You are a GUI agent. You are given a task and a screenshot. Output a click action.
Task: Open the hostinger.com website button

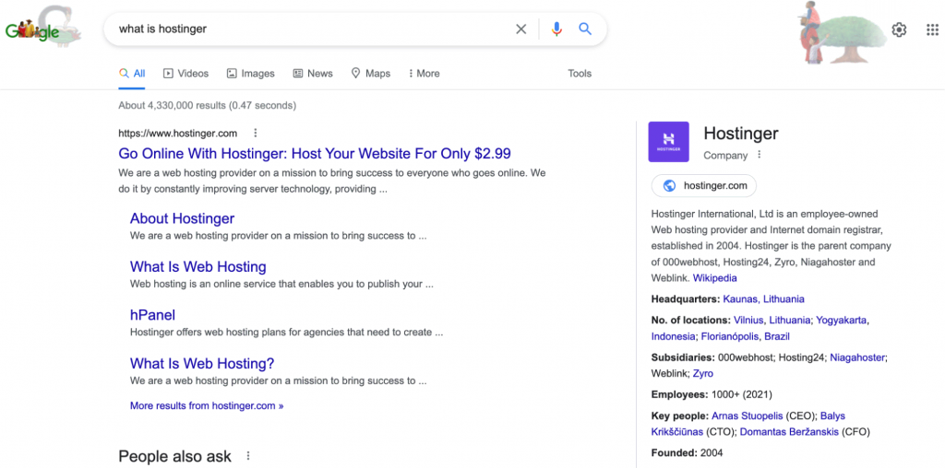tap(704, 186)
